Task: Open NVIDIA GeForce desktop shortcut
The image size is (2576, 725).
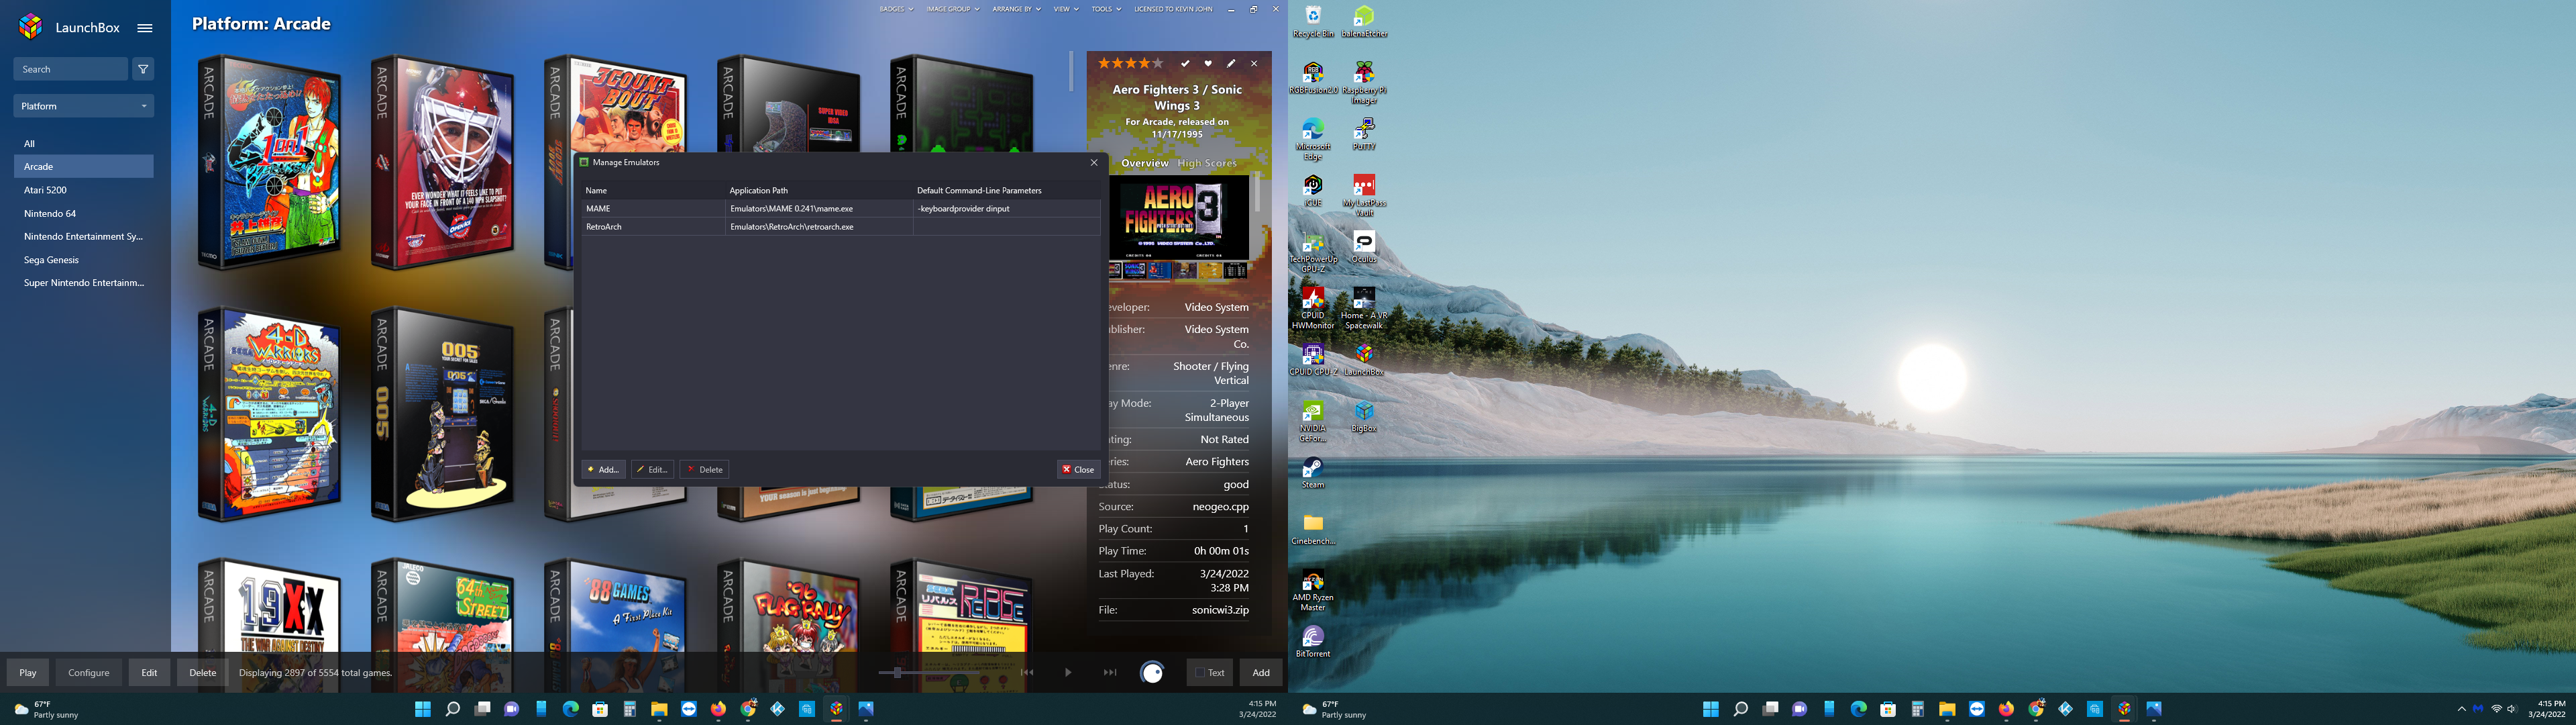Action: tap(1313, 422)
